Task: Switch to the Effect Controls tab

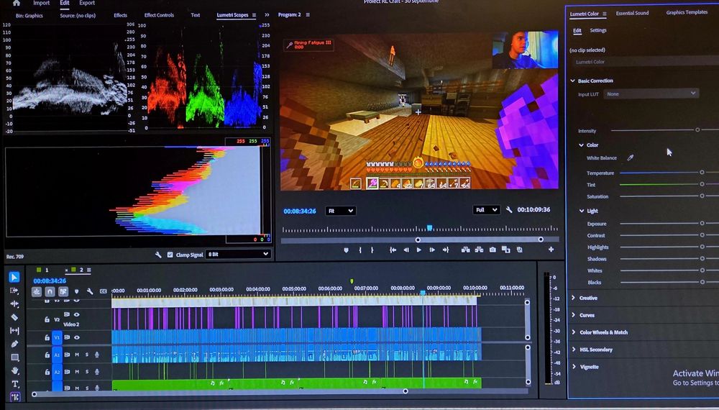Action: [x=159, y=15]
